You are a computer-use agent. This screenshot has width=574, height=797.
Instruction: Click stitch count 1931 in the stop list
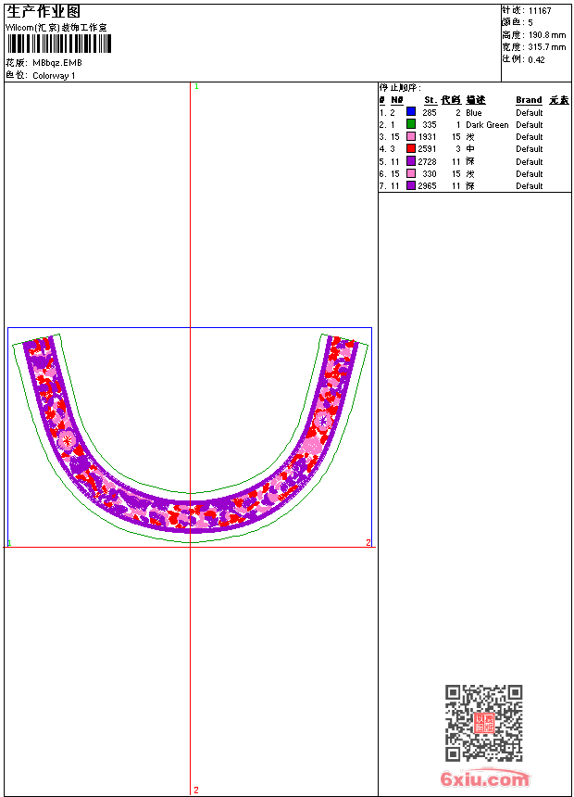427,137
